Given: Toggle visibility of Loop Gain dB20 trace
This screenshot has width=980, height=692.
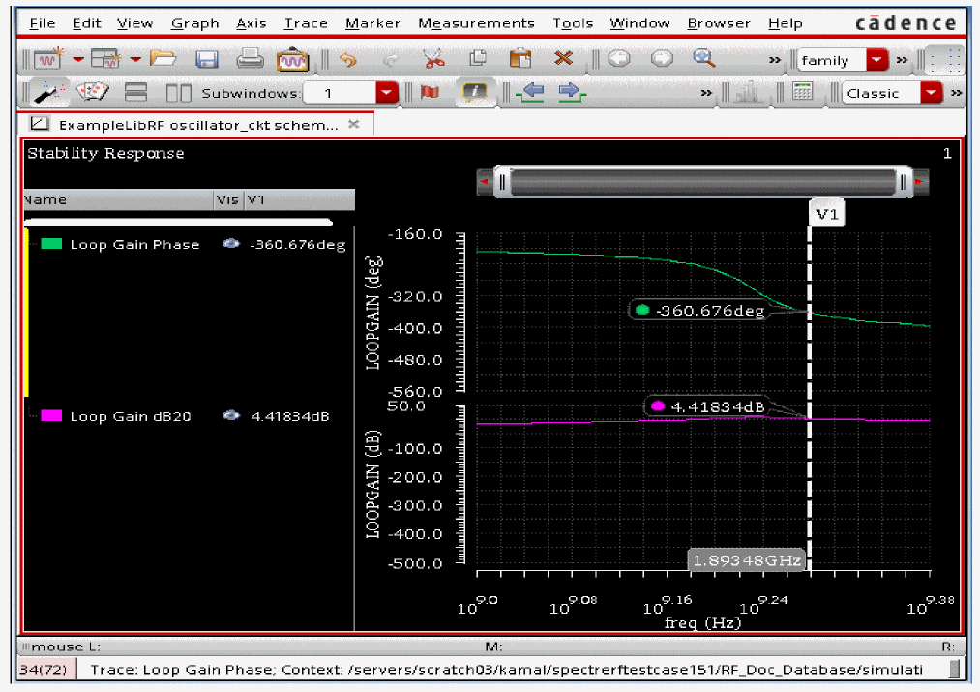Looking at the screenshot, I should (x=230, y=416).
